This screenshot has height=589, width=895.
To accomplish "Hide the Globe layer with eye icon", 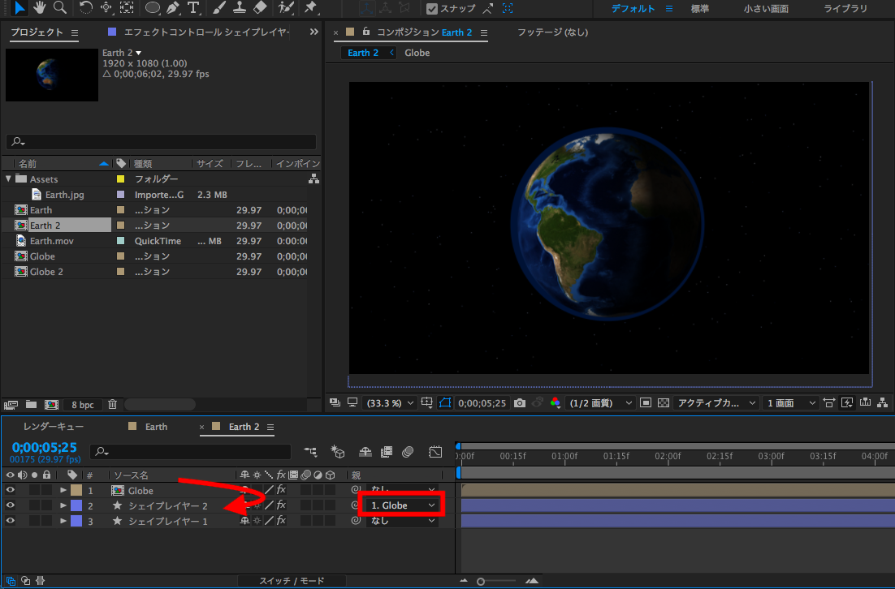I will pos(11,490).
